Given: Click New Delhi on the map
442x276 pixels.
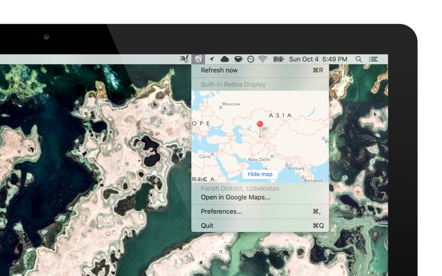Looking at the screenshot, I should point(259,160).
